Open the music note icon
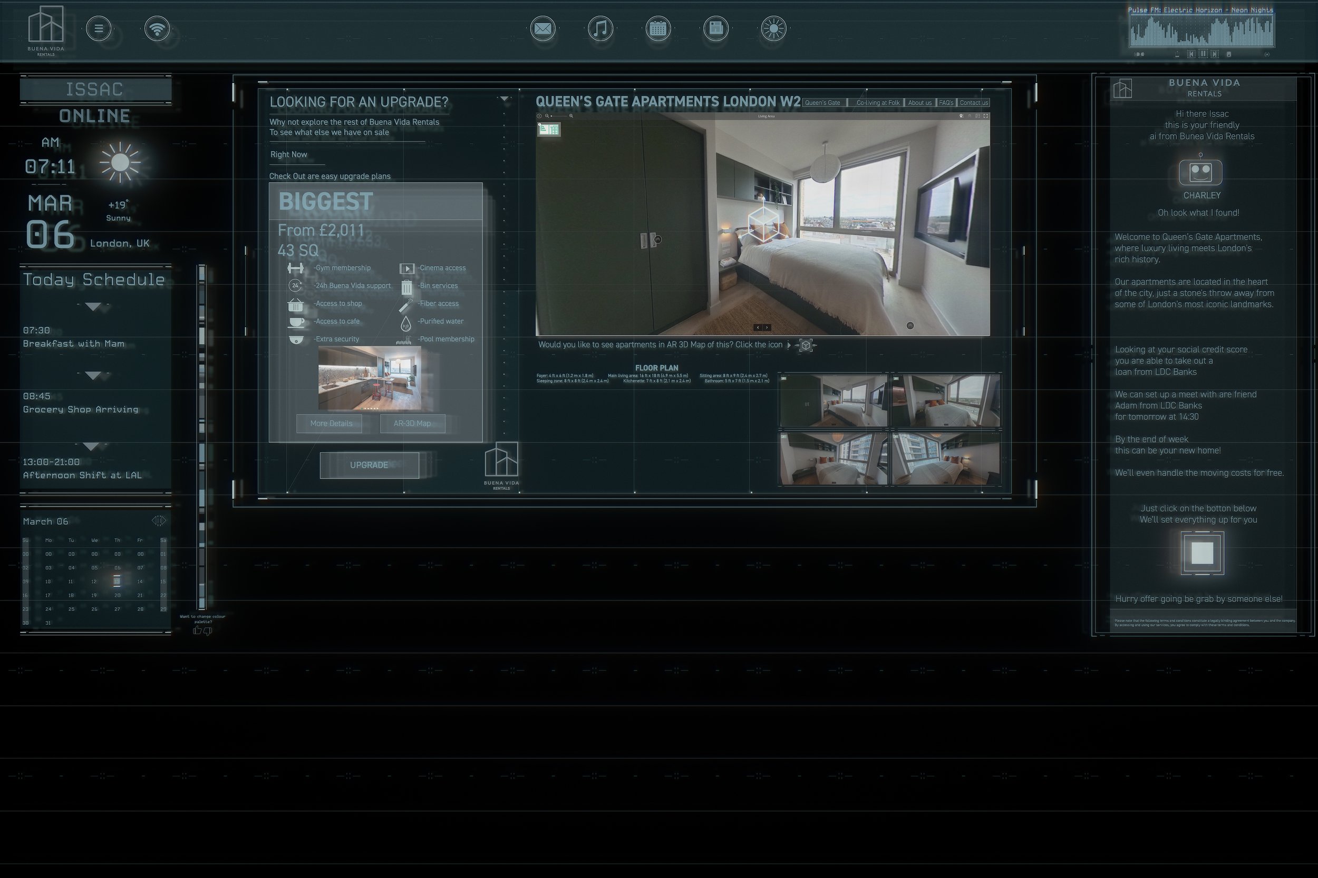Image resolution: width=1318 pixels, height=878 pixels. (x=600, y=28)
